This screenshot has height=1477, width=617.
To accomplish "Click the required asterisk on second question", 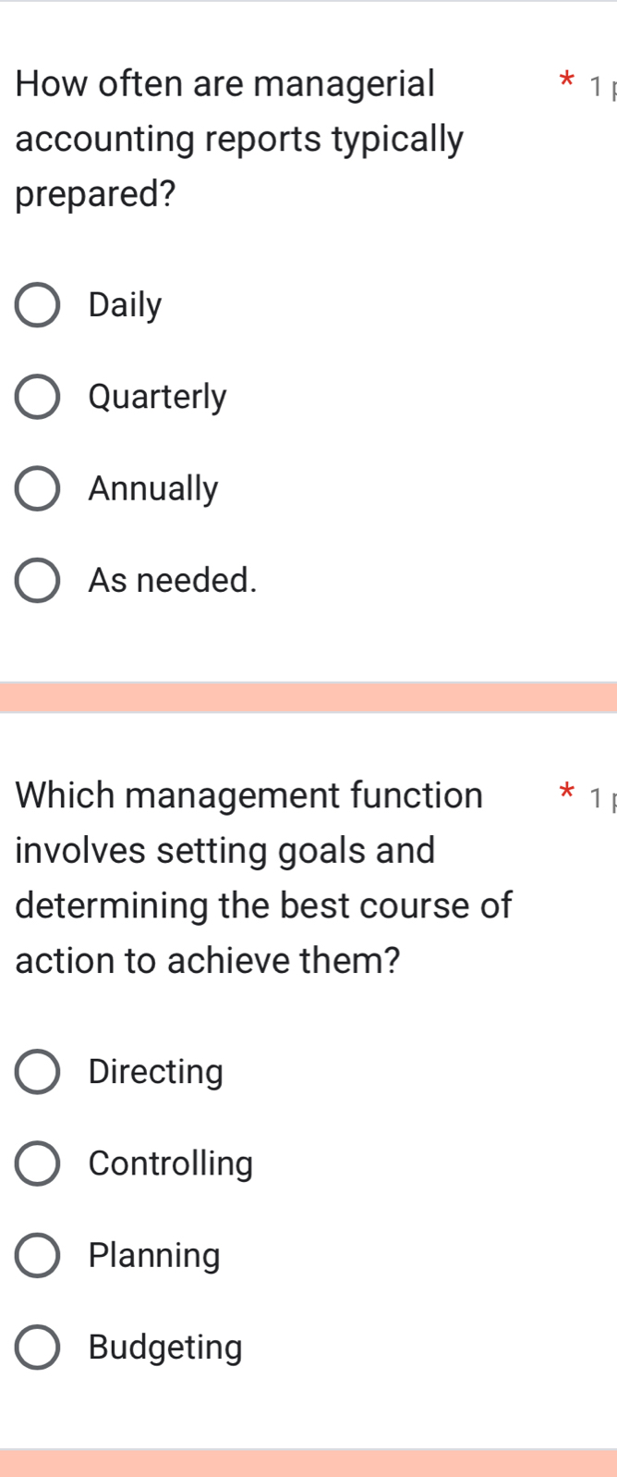I will point(564,793).
